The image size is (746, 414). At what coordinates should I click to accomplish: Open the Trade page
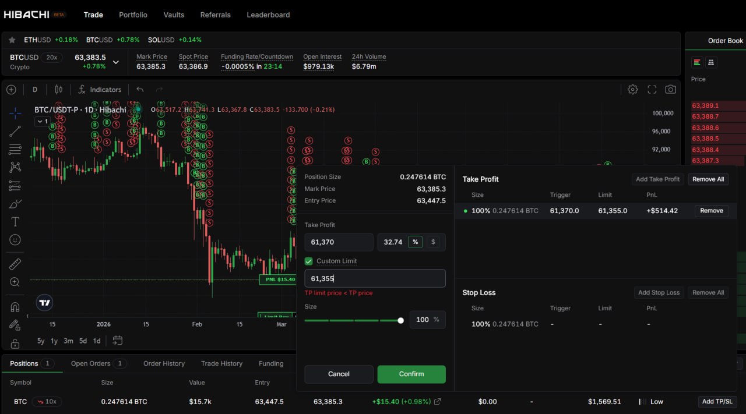tap(93, 15)
